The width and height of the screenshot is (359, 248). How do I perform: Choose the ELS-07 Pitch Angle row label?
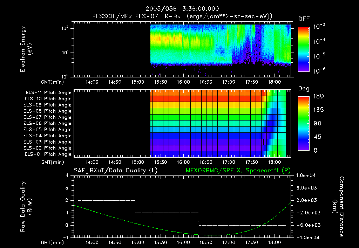point(47,117)
